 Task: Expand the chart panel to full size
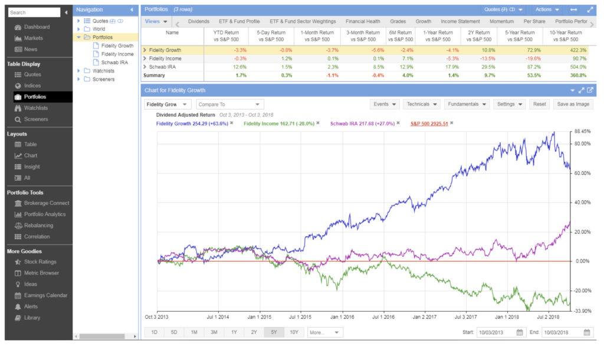pos(581,90)
